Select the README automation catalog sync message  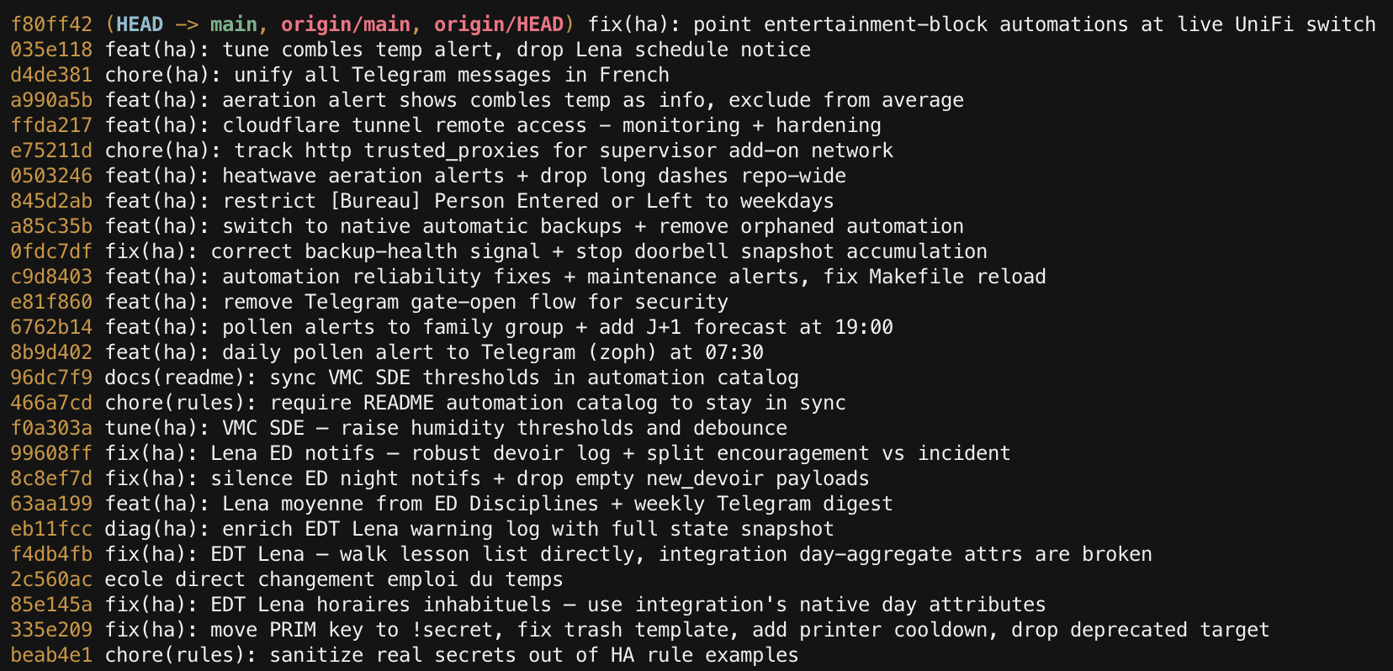[x=475, y=403]
